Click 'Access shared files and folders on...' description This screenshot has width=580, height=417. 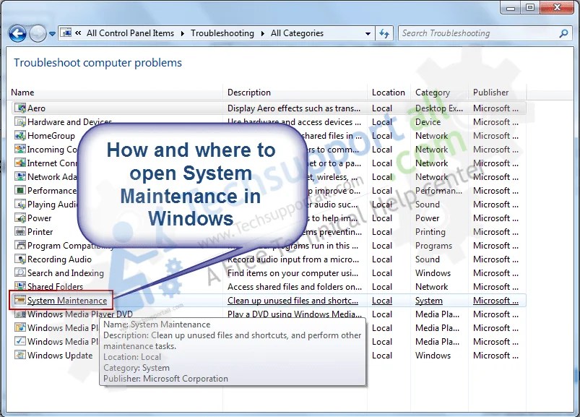[295, 287]
